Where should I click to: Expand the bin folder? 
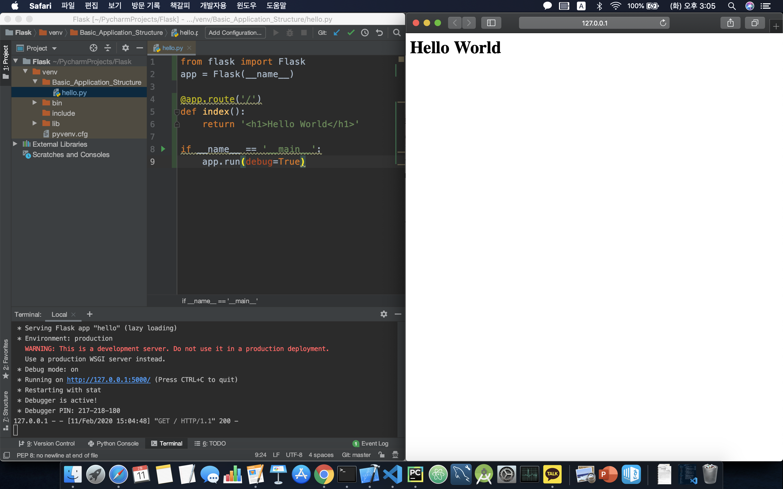35,103
